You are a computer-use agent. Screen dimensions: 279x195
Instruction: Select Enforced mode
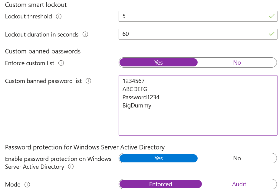coord(160,184)
